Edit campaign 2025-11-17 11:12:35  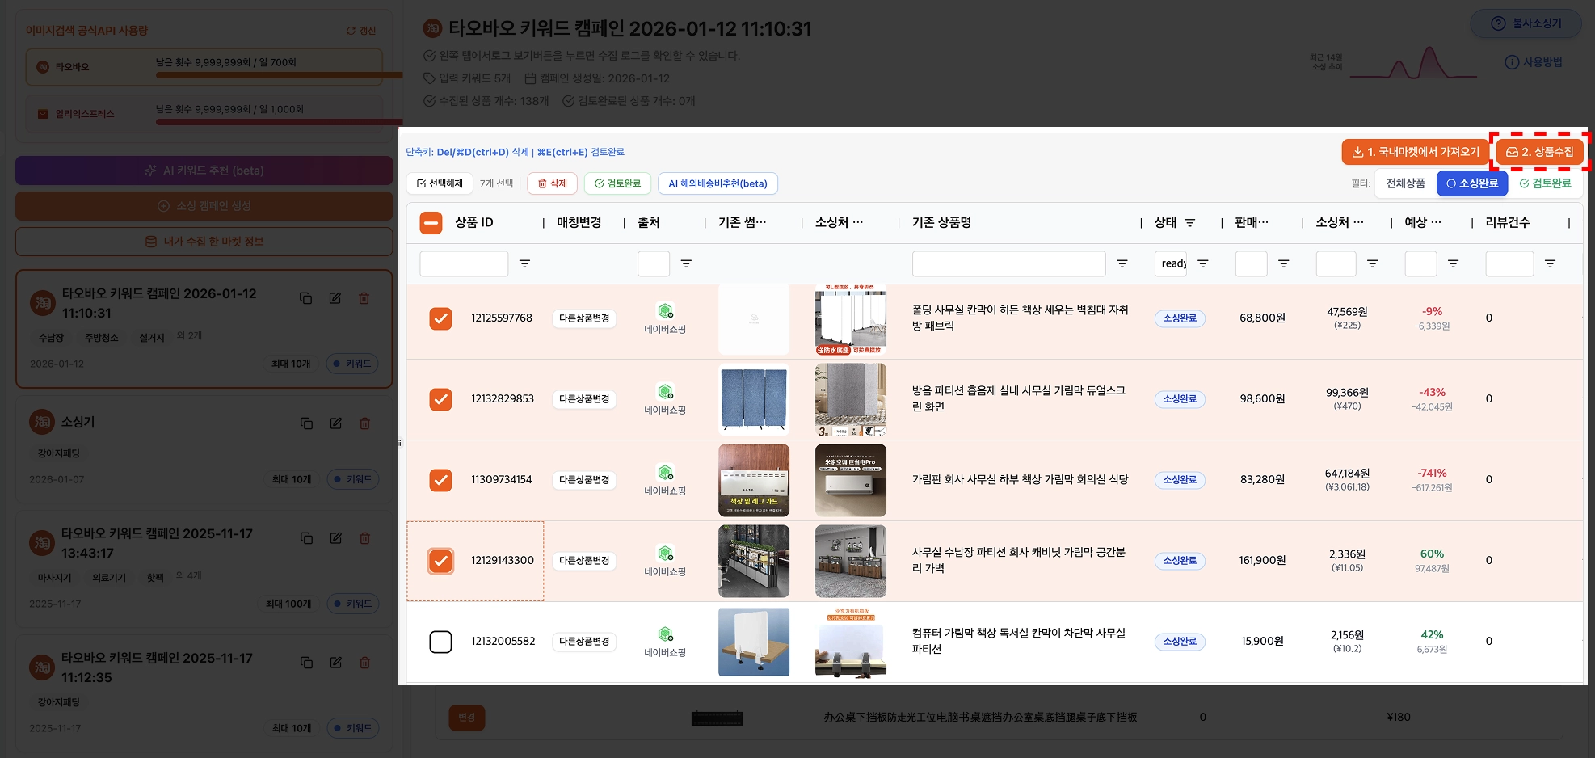335,663
